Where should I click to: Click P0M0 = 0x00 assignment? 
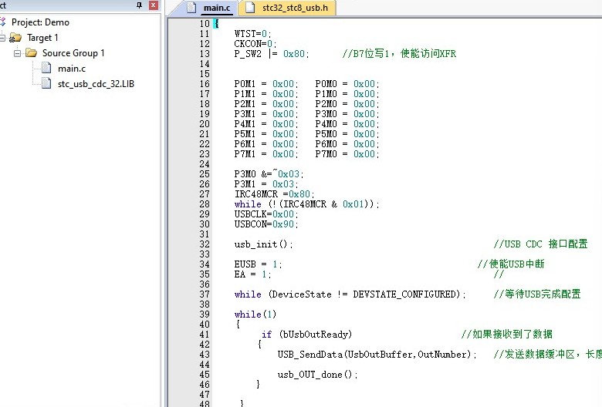coord(347,84)
